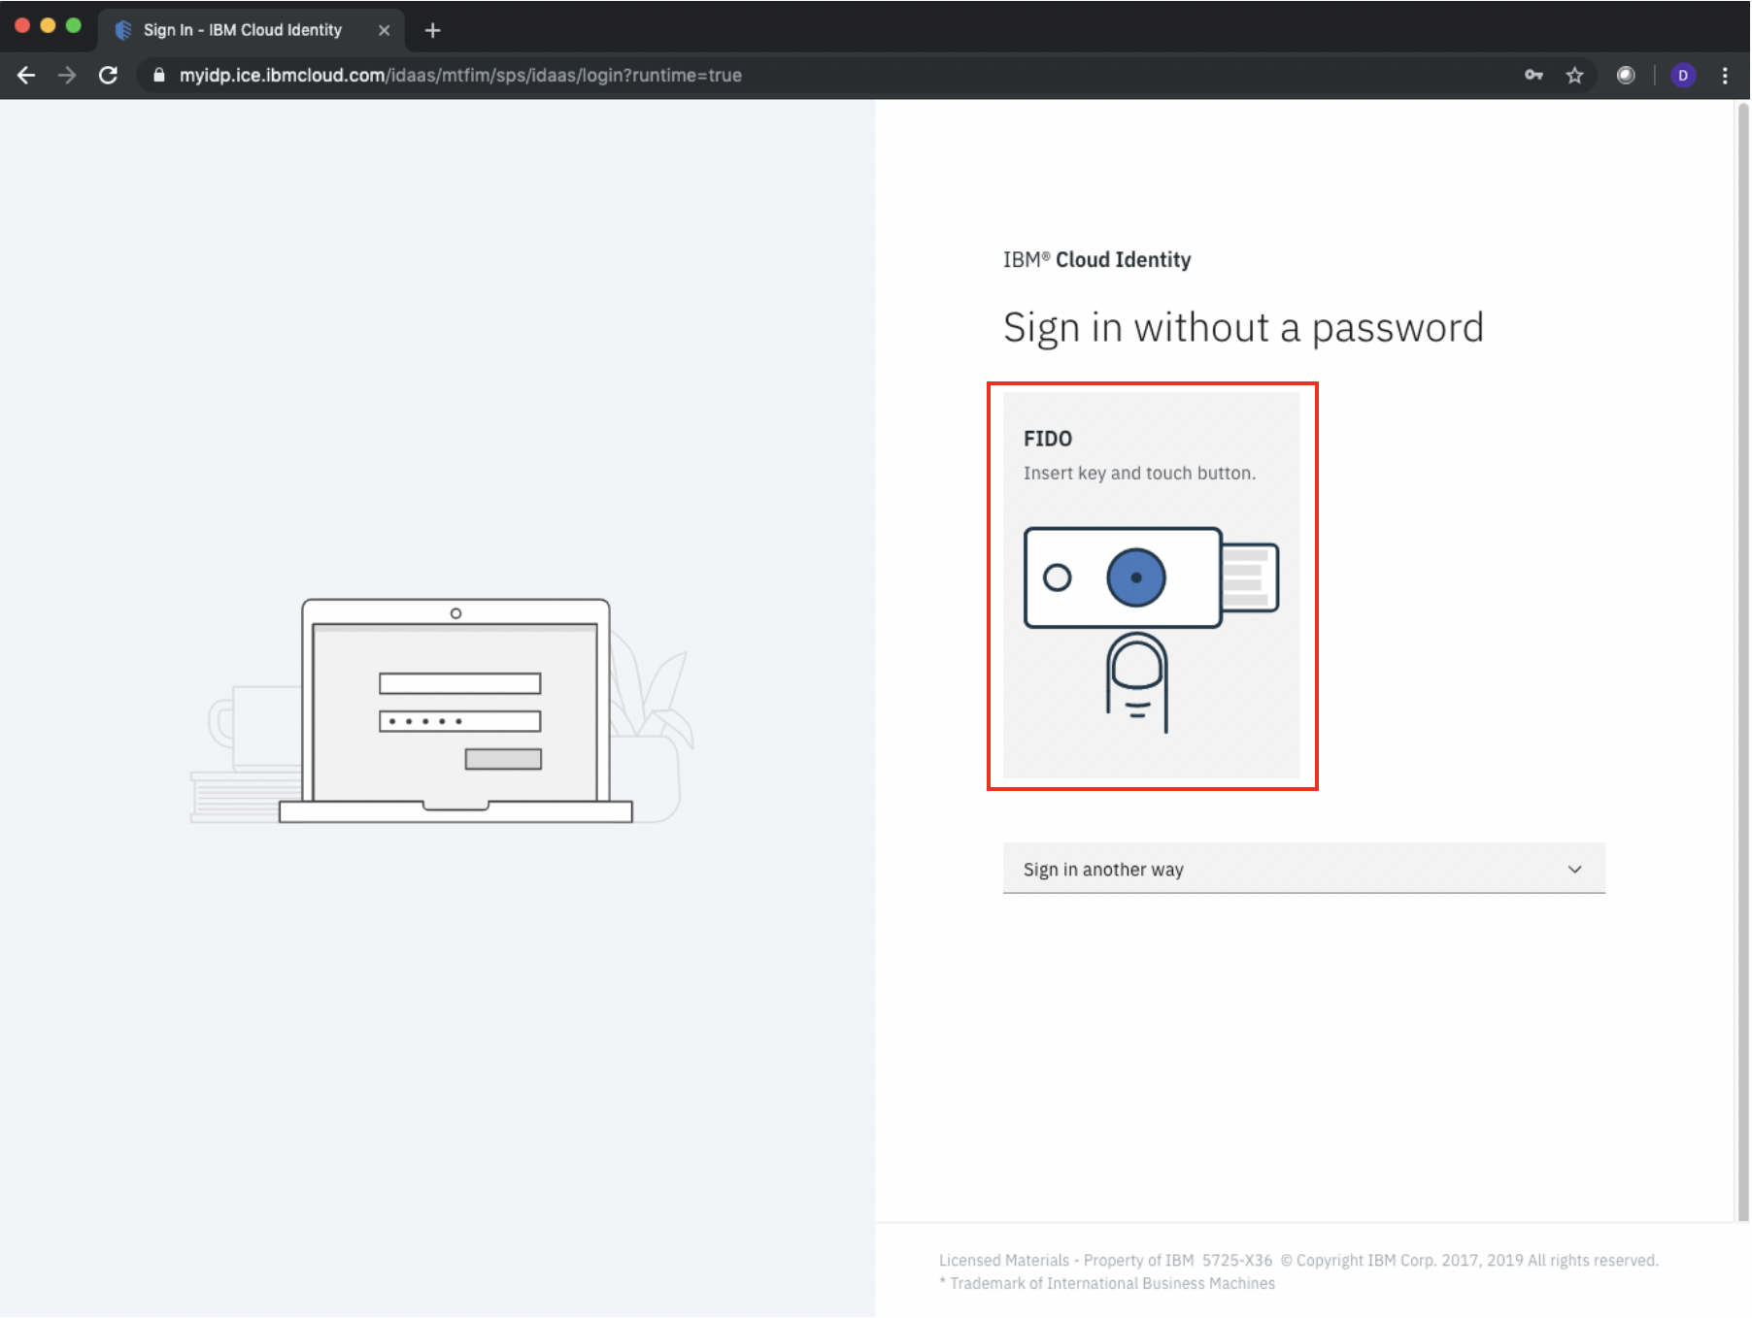
Task: Click the browser forward arrow
Action: coord(67,75)
